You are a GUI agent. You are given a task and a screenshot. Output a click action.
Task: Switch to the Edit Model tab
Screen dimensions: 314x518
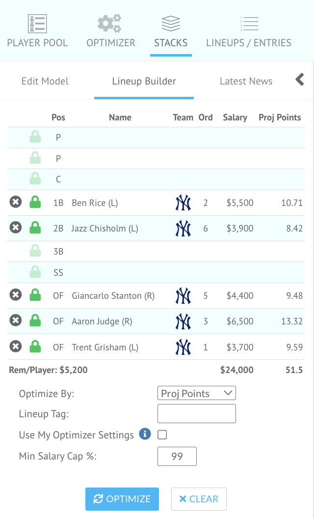(45, 82)
